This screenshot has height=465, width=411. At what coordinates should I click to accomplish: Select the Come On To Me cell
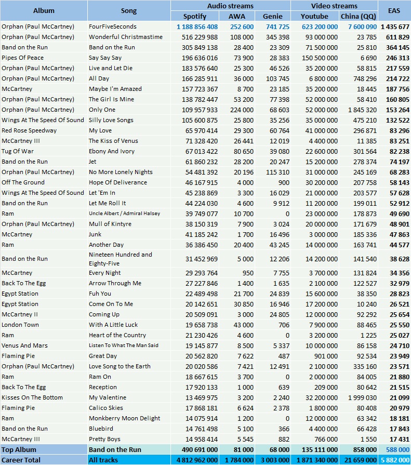pos(129,303)
